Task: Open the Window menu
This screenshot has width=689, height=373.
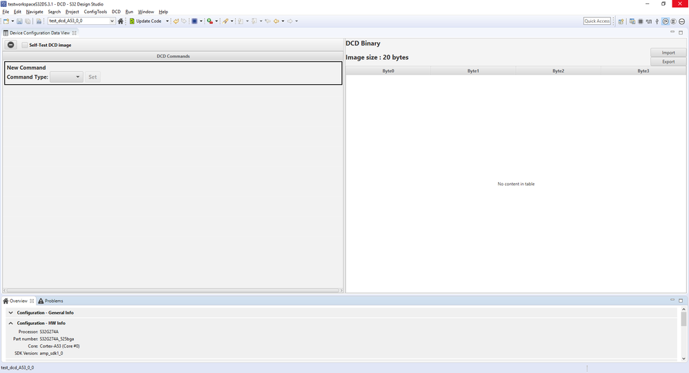Action: click(x=146, y=12)
